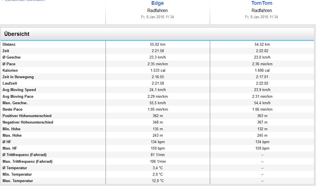This screenshot has height=186, width=316.
Task: Click Edge Max. HF value 159 bpm
Action: pyautogui.click(x=157, y=148)
